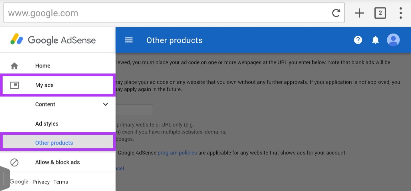This screenshot has height=191, width=411.
Task: Open the navigation menu with the hamburger icon
Action: point(129,40)
